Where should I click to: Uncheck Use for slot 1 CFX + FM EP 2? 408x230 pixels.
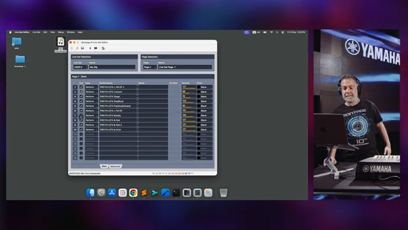coord(81,87)
